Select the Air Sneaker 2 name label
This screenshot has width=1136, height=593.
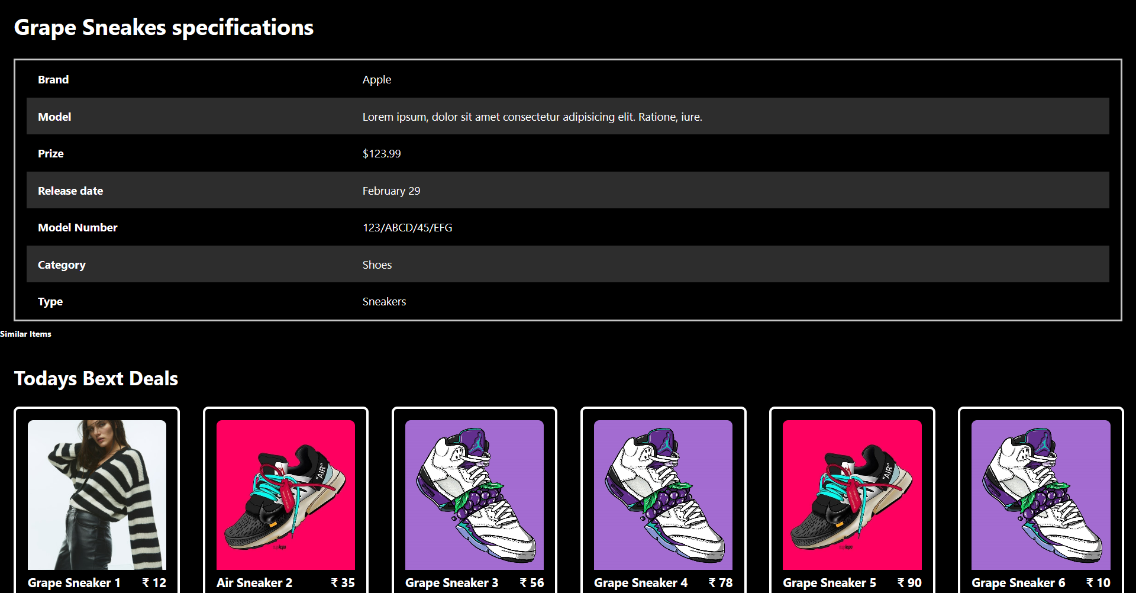[254, 582]
